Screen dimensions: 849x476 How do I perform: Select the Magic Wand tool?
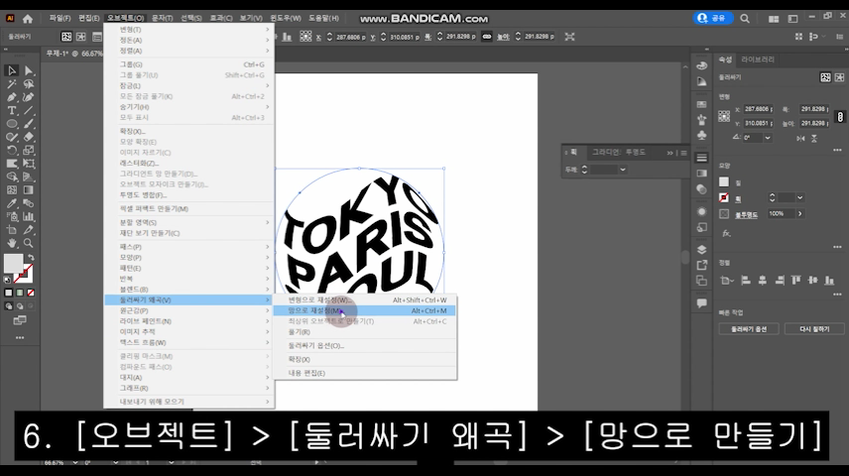click(x=11, y=84)
